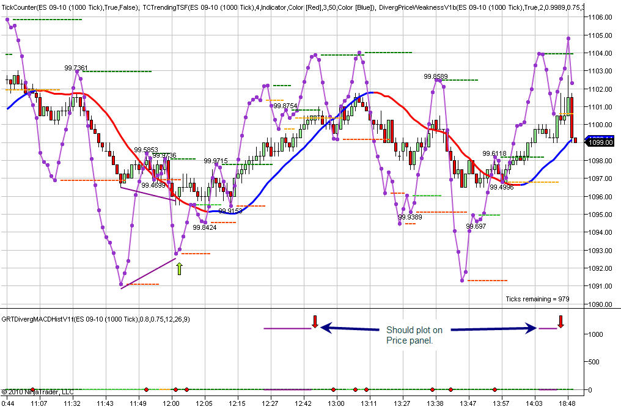
Task: Click 1097.00 on the price axis
Action: [600, 178]
